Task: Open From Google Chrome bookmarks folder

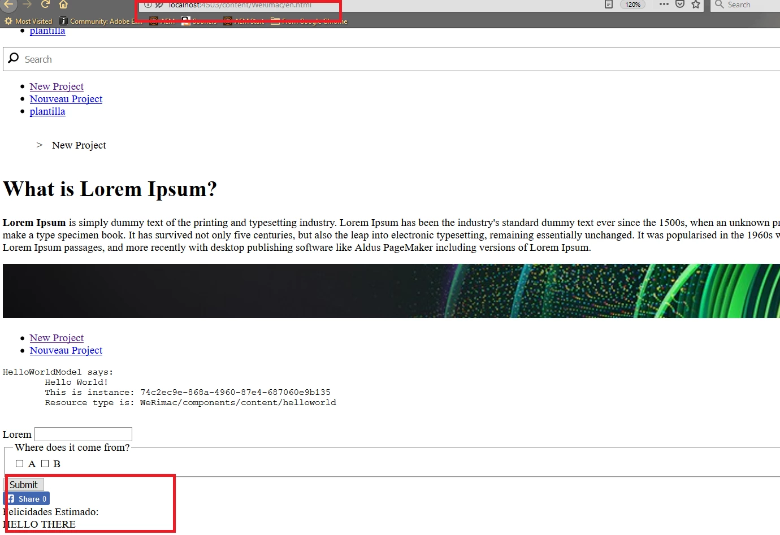Action: pos(309,21)
